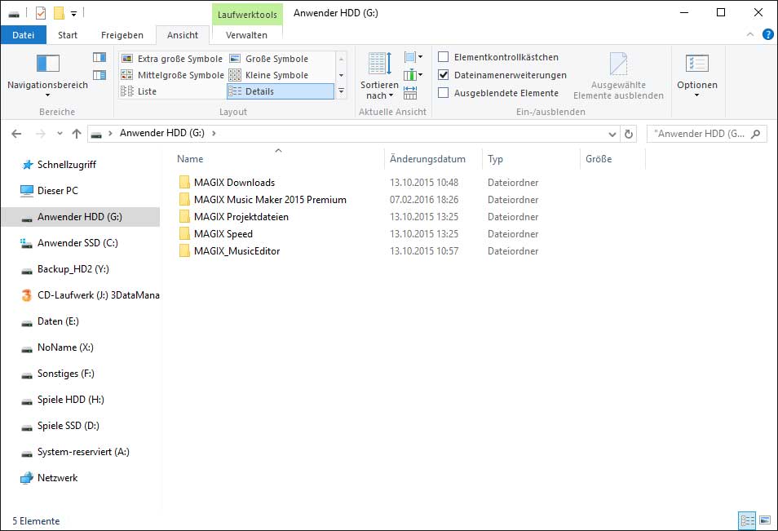Viewport: 778px width, 531px height.
Task: Open the add columns dropdown icon
Action: (x=413, y=75)
